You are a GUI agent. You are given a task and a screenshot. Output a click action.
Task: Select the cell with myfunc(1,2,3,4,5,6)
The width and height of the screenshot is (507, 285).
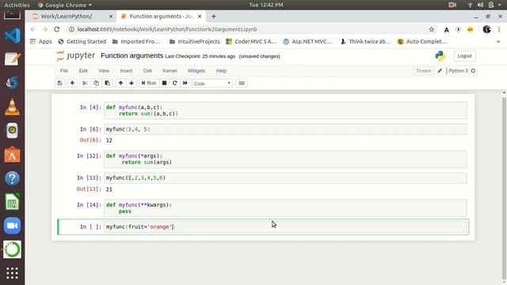(x=285, y=177)
